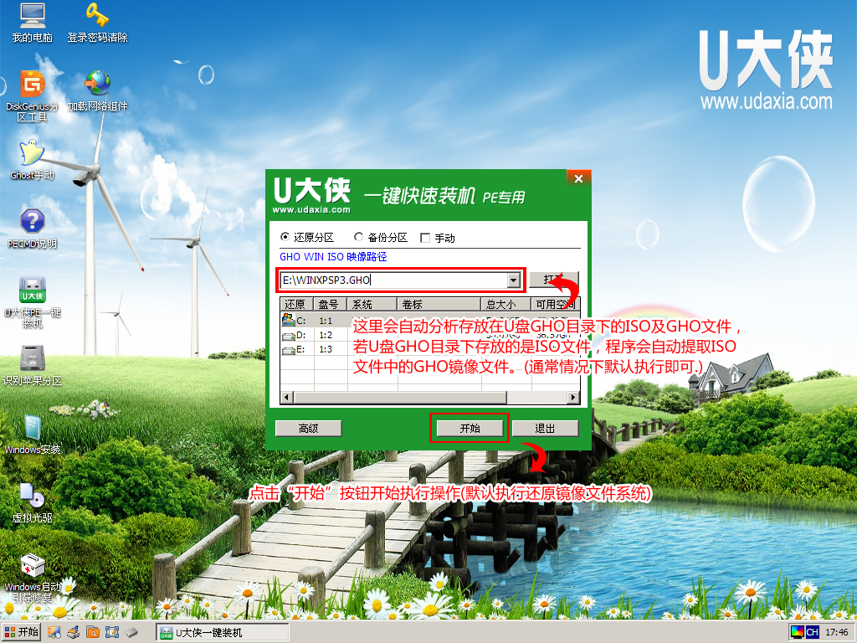Switch to the U大侠一键装机 taskbar item
This screenshot has width=857, height=643.
point(213,632)
